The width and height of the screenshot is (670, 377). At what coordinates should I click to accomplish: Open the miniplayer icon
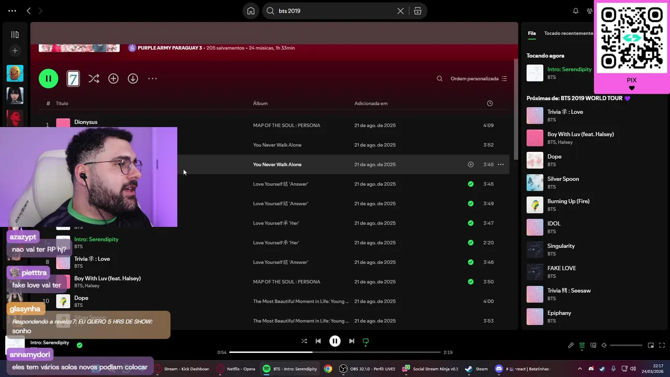[651, 345]
